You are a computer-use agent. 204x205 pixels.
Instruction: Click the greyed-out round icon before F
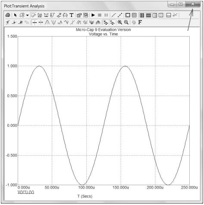pyautogui.click(x=134, y=22)
